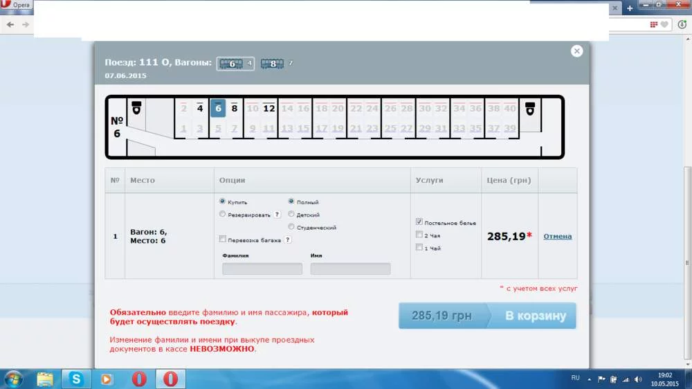Check the 2 Чая service
Viewport: 692px width, 389px height.
pyautogui.click(x=419, y=235)
